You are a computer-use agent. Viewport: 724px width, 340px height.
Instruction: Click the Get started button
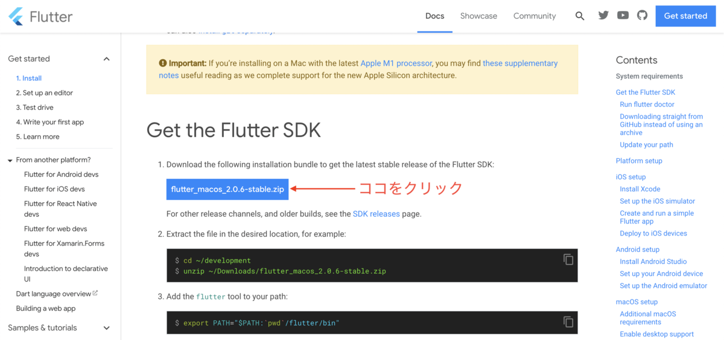[x=685, y=16]
